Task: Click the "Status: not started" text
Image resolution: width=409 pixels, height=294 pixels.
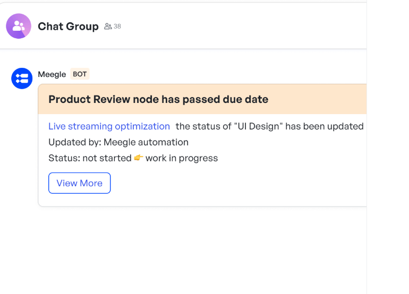Action: click(x=90, y=158)
